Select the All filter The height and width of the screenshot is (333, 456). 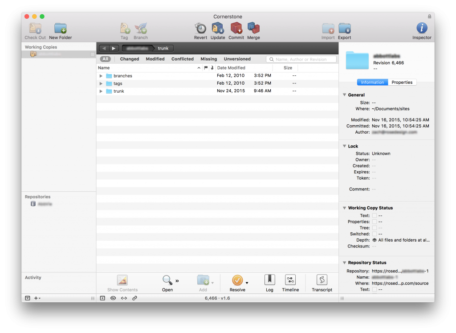pyautogui.click(x=105, y=59)
